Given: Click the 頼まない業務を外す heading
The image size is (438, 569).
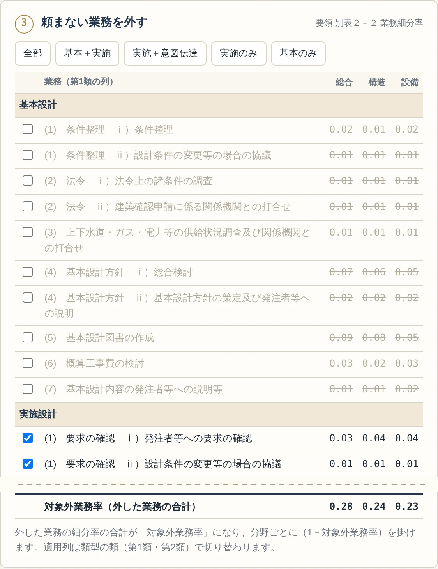Looking at the screenshot, I should tap(94, 22).
